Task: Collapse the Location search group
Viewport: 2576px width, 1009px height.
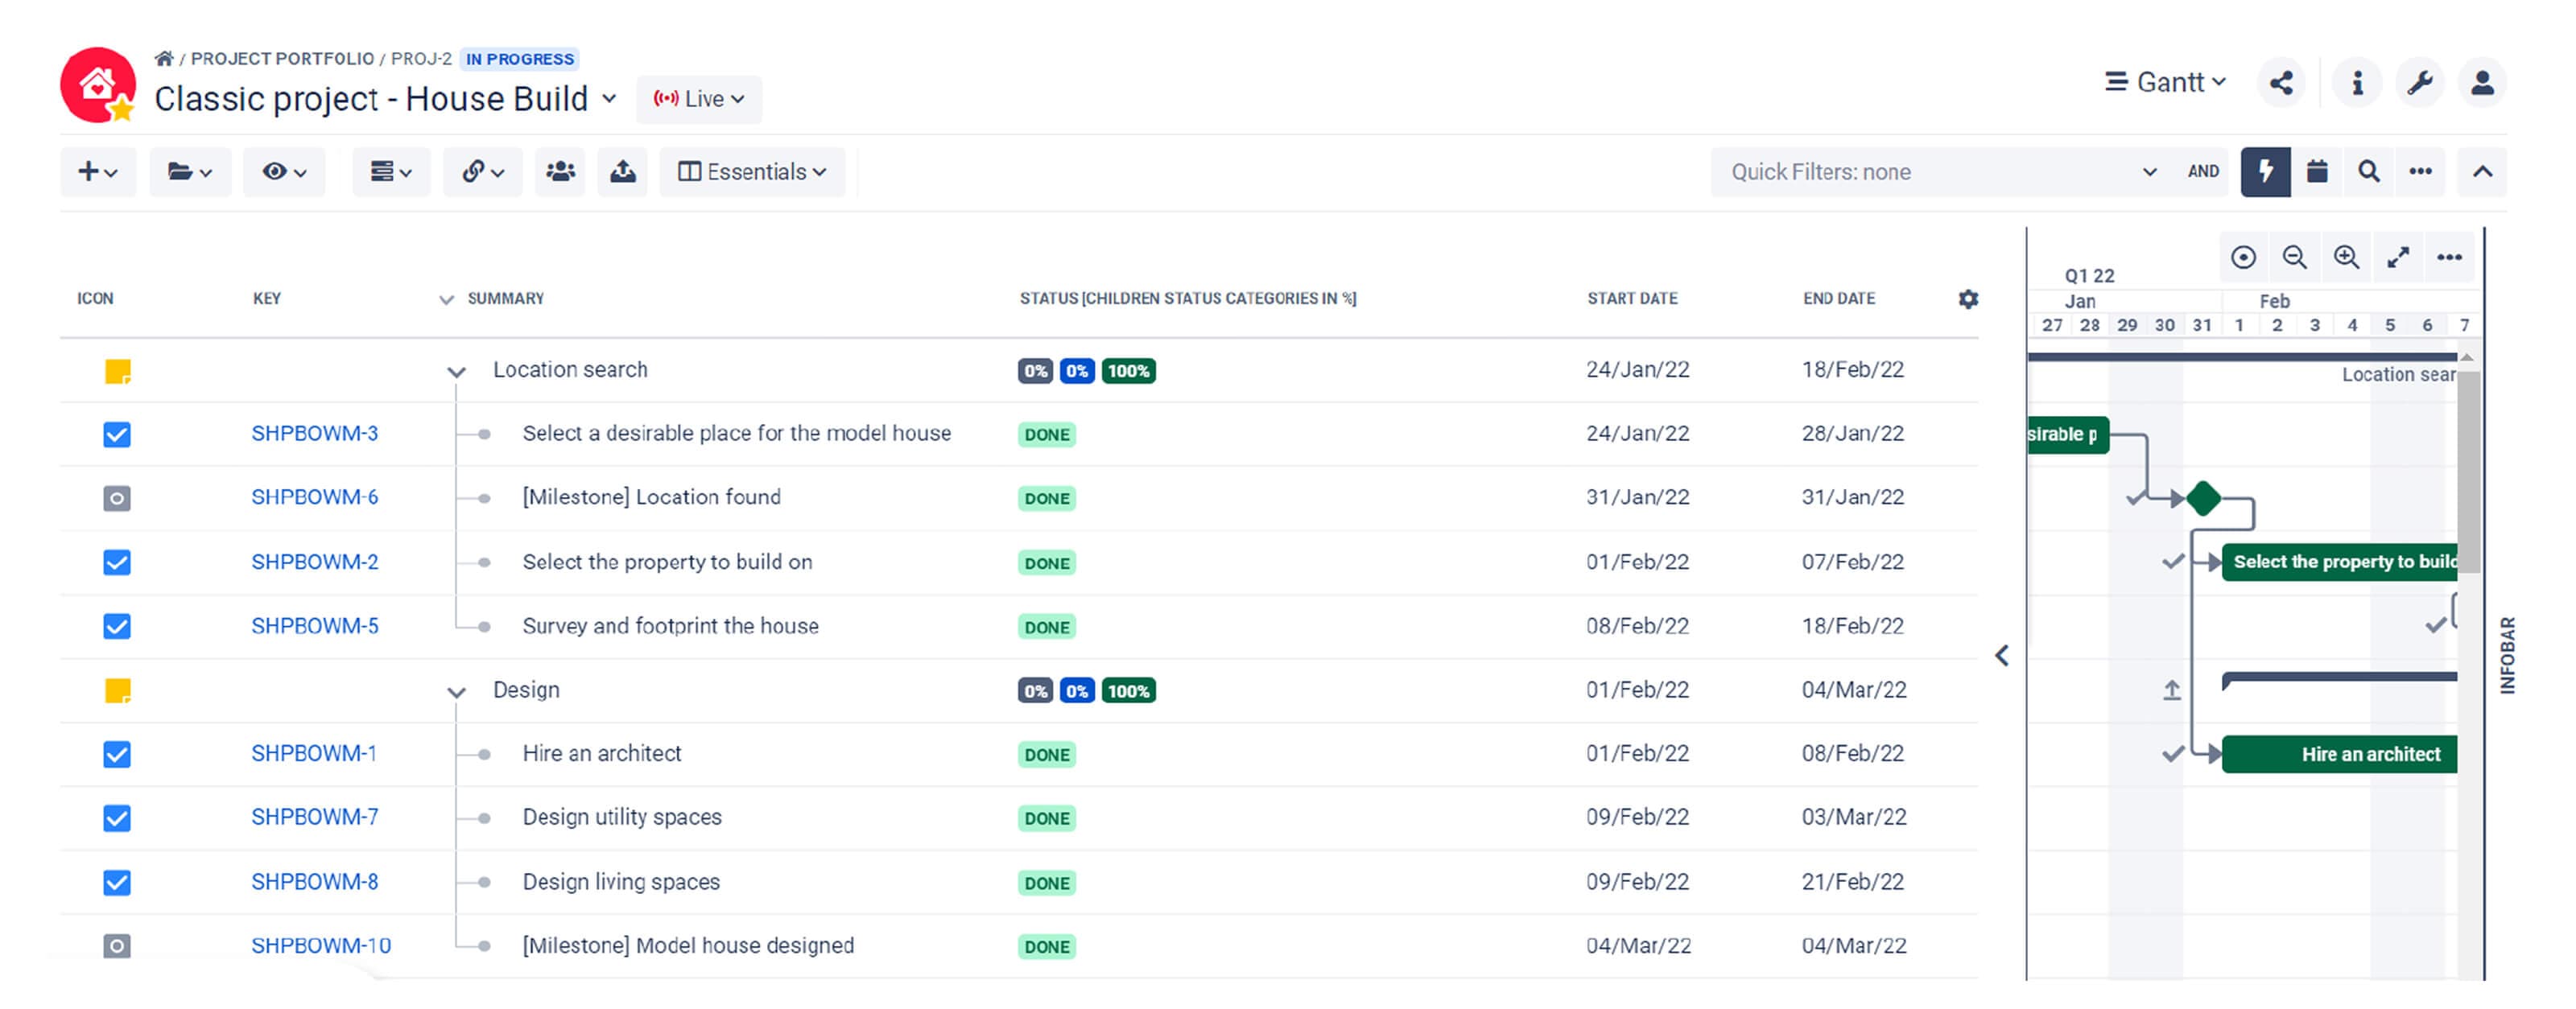Action: 456,372
